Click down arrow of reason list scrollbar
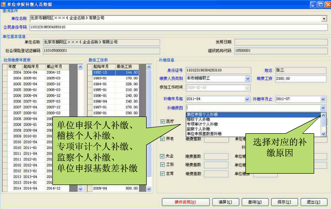The height and width of the screenshot is (209, 331). coord(323,134)
